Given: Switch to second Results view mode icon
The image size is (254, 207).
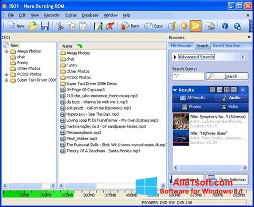Looking at the screenshot, I should pos(220,90).
